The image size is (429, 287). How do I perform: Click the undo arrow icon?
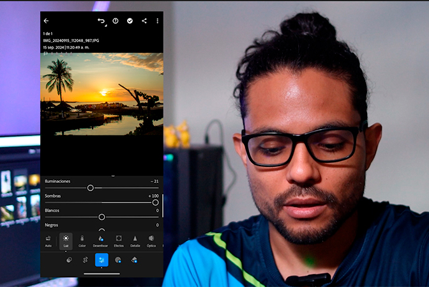click(101, 21)
